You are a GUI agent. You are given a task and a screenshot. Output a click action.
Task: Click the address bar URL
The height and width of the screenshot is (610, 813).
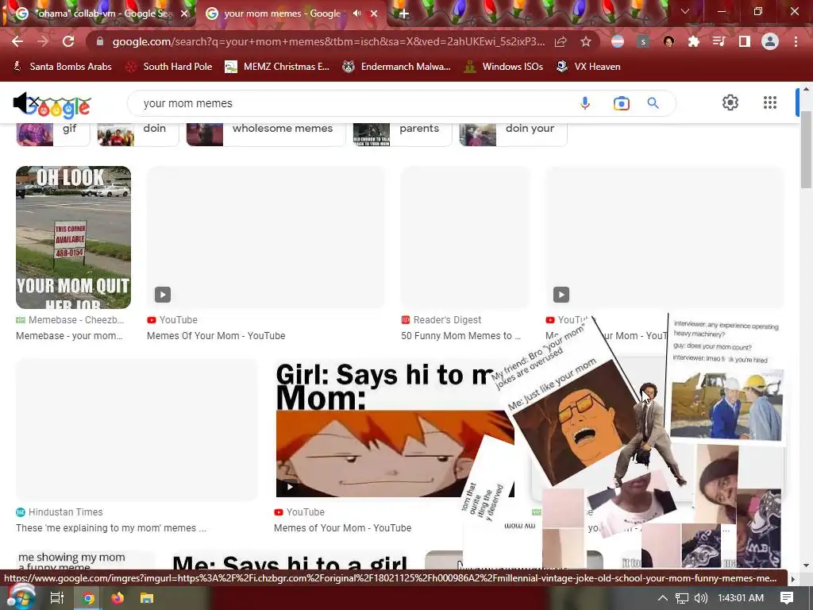328,41
